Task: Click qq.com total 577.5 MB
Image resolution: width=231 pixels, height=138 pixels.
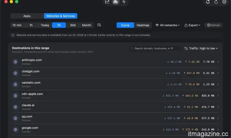Action: [208, 118]
